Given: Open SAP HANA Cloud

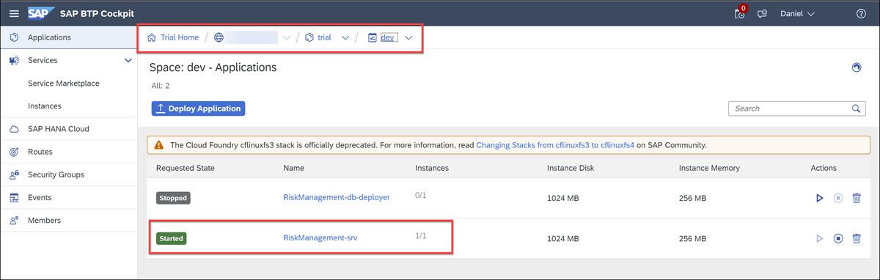Looking at the screenshot, I should pos(58,129).
